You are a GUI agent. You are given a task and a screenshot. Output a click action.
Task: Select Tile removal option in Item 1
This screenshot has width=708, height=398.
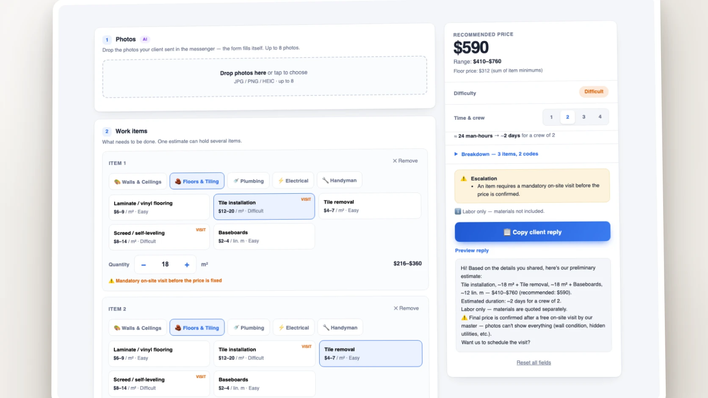370,206
